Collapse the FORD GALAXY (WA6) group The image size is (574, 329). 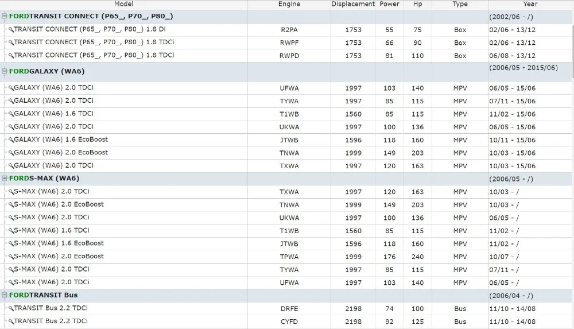(x=5, y=71)
